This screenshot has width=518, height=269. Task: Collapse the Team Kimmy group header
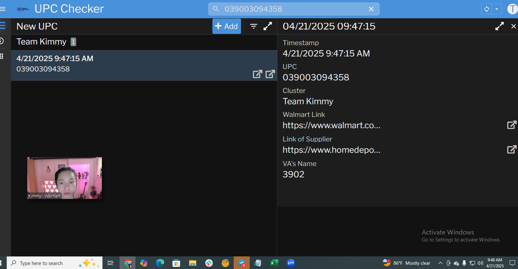click(x=42, y=42)
